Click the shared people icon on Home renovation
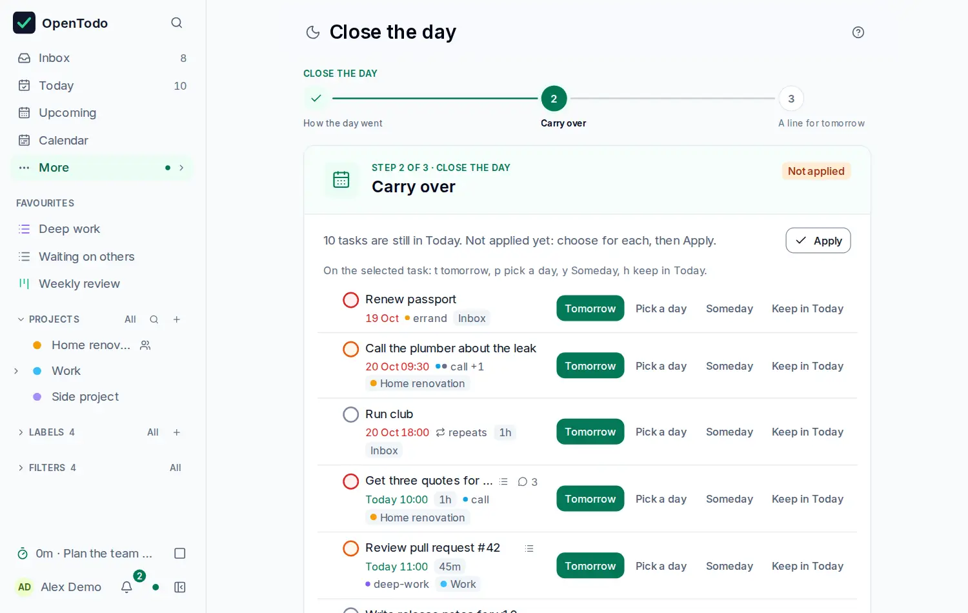This screenshot has width=968, height=613. (x=145, y=345)
